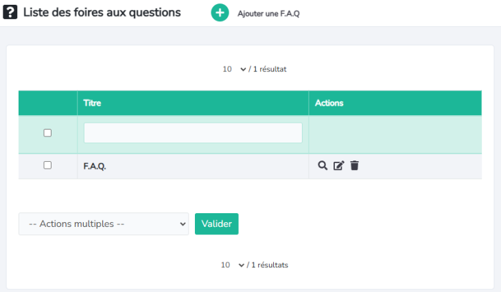Tick the checkbox in the filter row
Screen dimensions: 501x292
47,133
